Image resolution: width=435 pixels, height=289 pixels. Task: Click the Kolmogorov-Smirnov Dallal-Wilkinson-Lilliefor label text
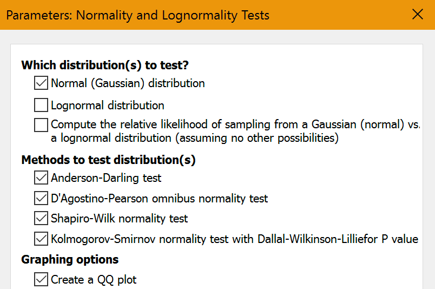click(234, 239)
